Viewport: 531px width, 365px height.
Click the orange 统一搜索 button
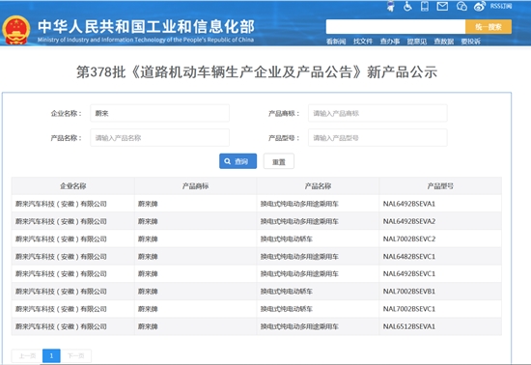click(489, 27)
